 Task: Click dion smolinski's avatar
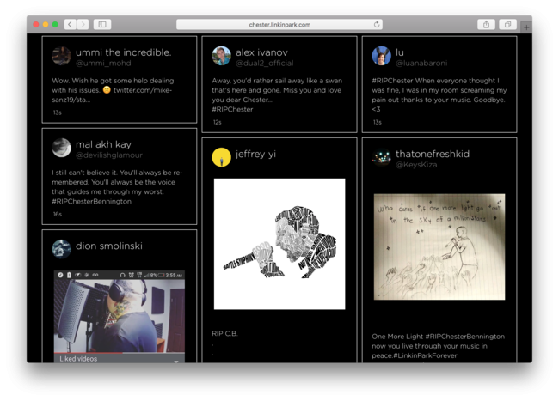click(61, 249)
